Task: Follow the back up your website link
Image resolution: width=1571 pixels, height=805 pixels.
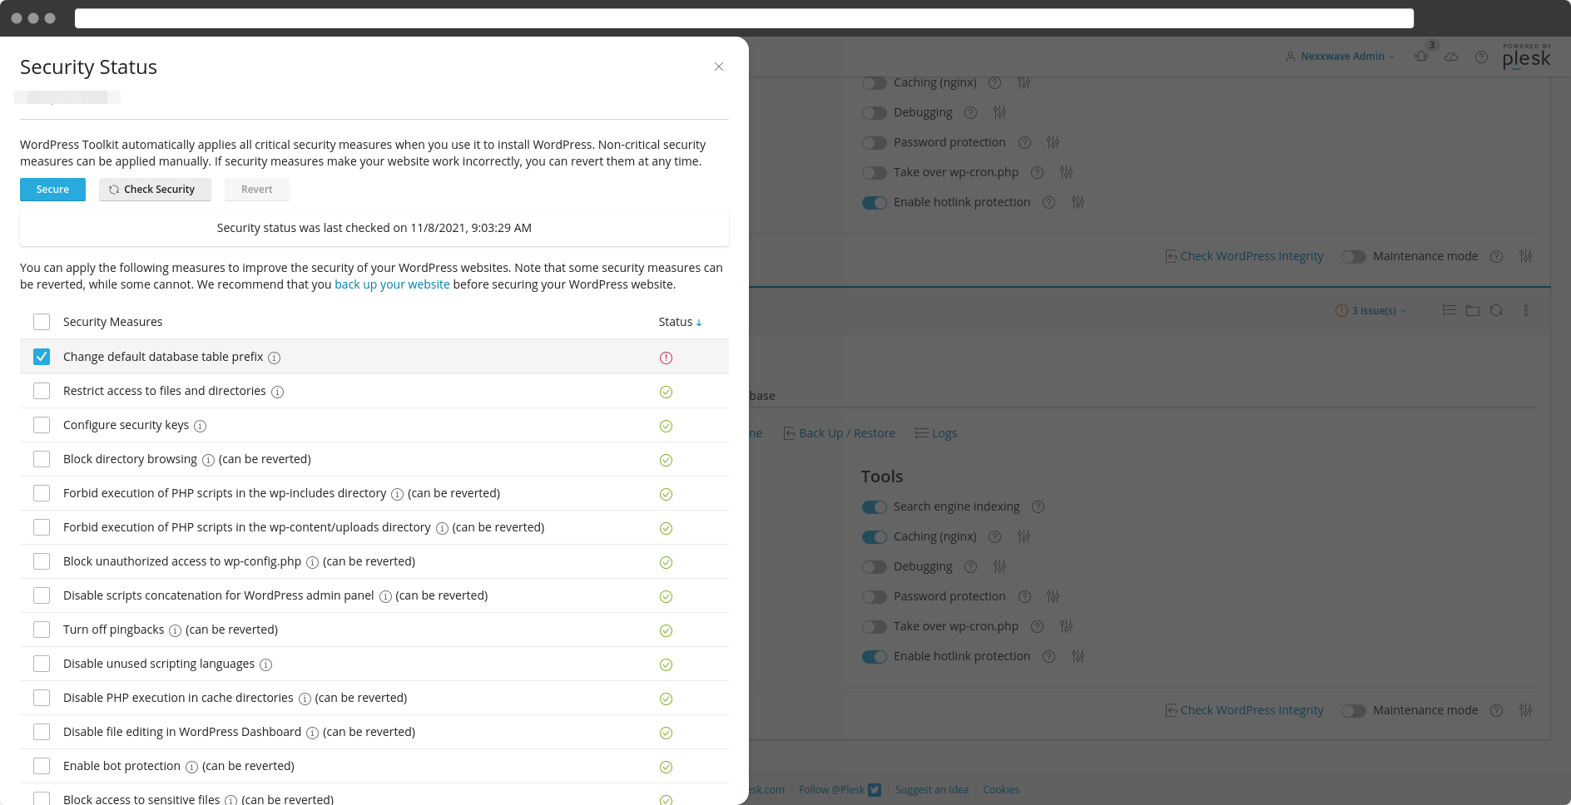Action: click(392, 284)
